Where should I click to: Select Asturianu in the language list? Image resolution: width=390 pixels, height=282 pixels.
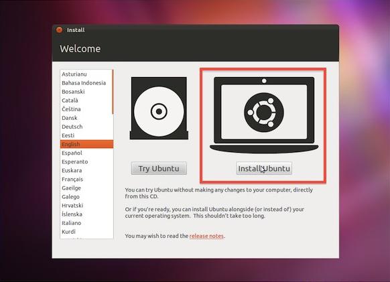click(86, 74)
